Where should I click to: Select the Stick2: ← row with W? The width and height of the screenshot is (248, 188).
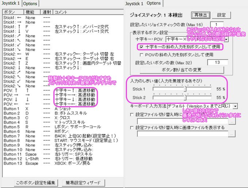point(63,54)
